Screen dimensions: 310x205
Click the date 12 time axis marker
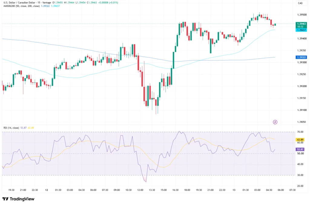click(x=46, y=190)
